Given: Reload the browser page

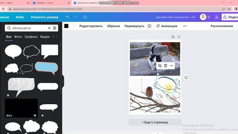Looking at the screenshot, I should tap(3, 9).
